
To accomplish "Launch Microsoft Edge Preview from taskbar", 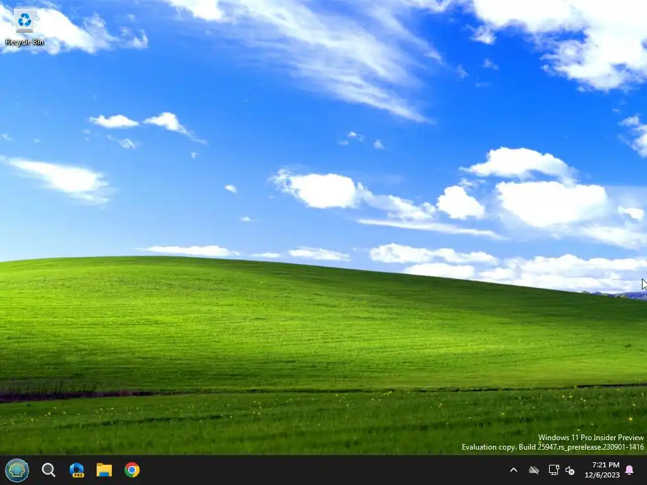I will [76, 470].
